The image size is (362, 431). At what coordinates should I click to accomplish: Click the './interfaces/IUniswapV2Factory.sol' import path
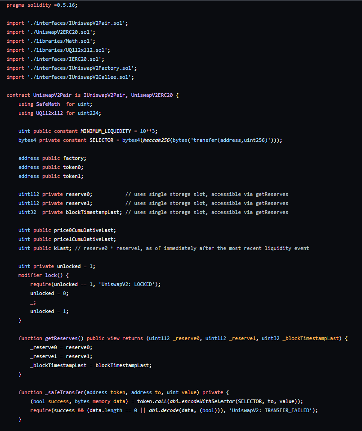point(80,68)
